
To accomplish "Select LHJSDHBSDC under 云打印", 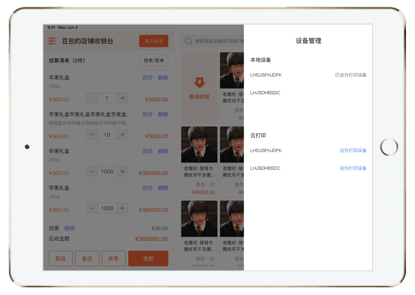I will point(265,168).
